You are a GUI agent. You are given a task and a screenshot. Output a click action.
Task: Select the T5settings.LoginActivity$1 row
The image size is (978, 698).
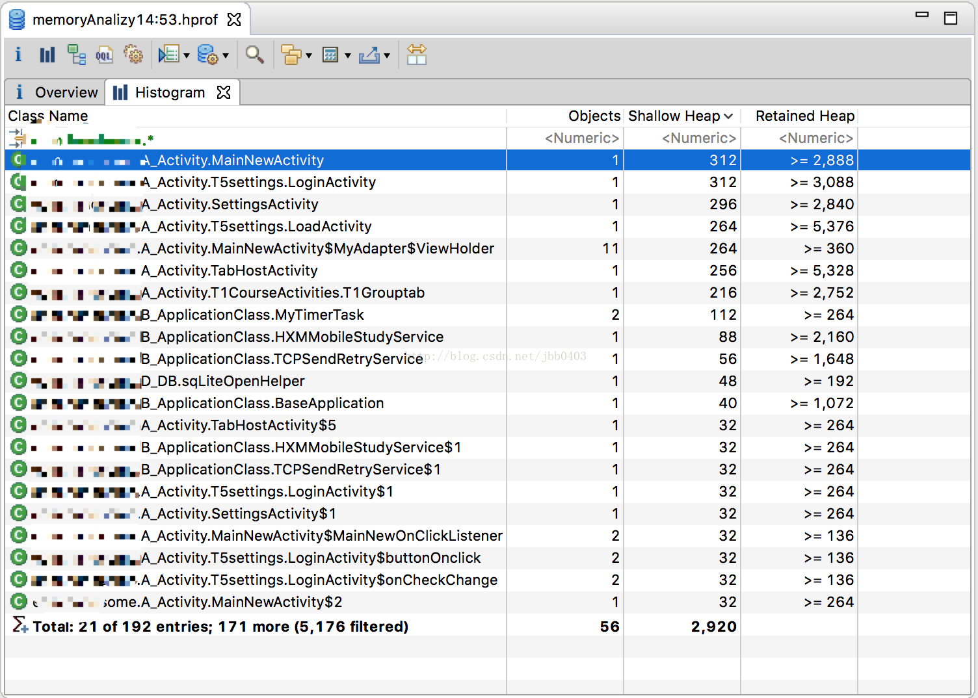(488, 492)
